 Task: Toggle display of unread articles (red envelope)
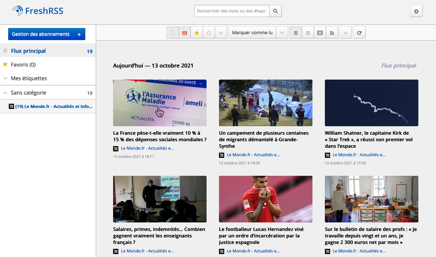[185, 33]
